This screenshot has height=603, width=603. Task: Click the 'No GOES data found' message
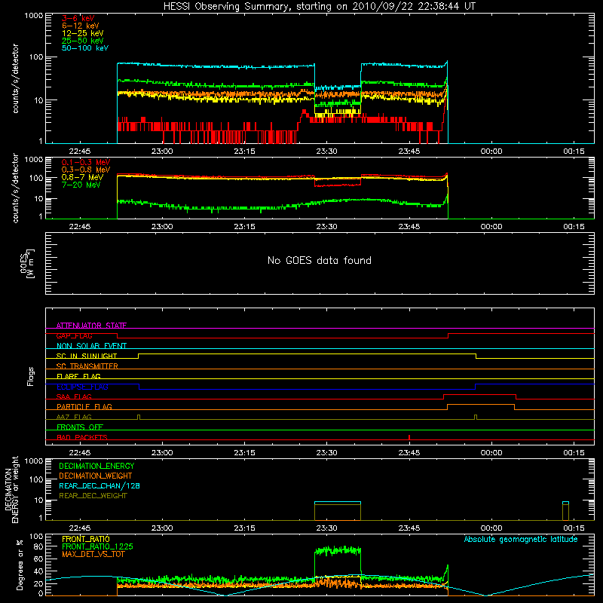[319, 260]
